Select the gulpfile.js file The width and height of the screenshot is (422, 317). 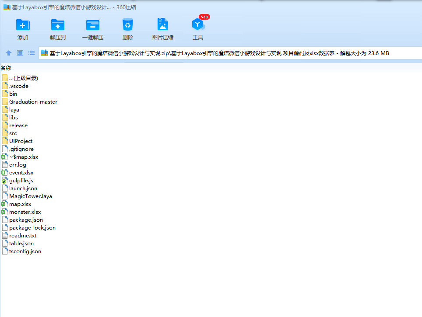point(18,181)
